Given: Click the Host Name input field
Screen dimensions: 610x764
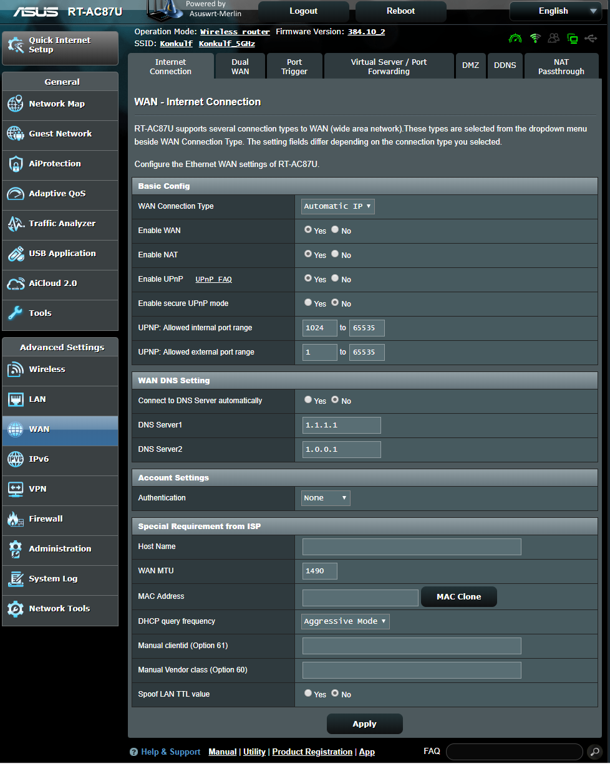Looking at the screenshot, I should click(412, 547).
